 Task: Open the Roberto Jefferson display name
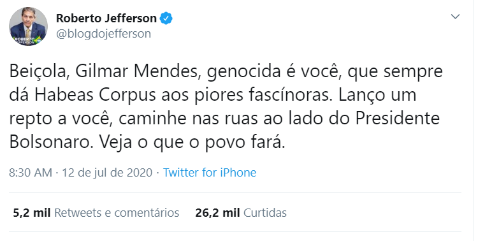(106, 18)
